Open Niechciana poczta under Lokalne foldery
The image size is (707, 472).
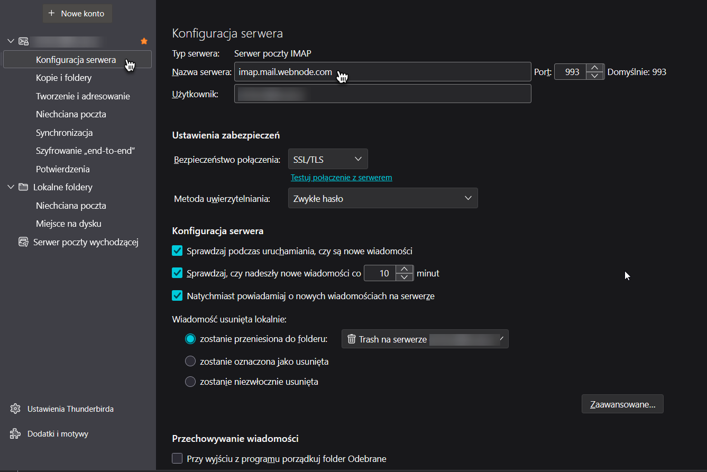[x=71, y=206]
